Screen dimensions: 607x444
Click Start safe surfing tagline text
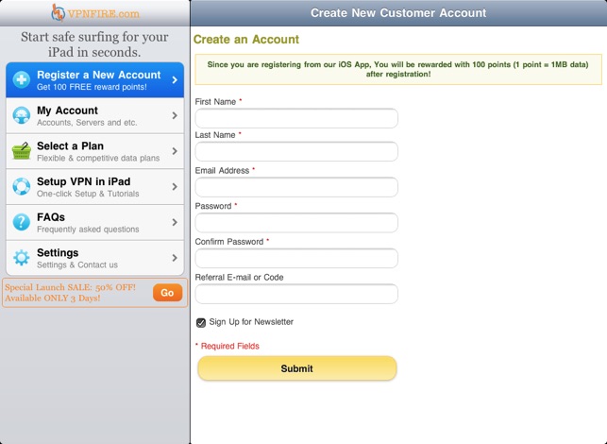pos(94,44)
